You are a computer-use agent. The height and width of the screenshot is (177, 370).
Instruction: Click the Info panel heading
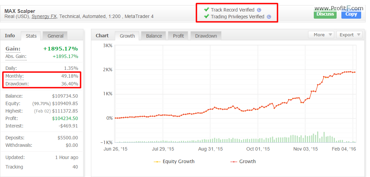(10, 36)
